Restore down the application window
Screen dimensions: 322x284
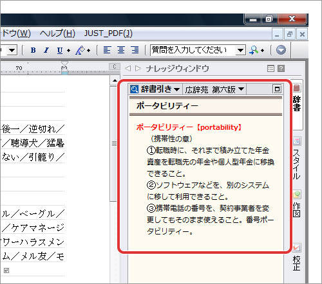pos(269,19)
